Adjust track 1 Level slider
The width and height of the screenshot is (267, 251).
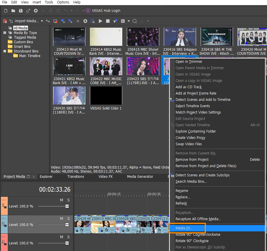point(53,206)
